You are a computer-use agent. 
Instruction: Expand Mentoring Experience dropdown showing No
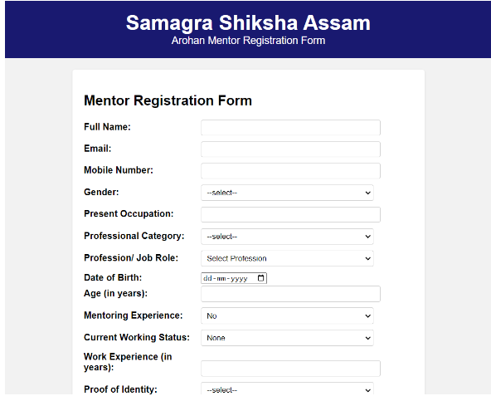point(287,316)
